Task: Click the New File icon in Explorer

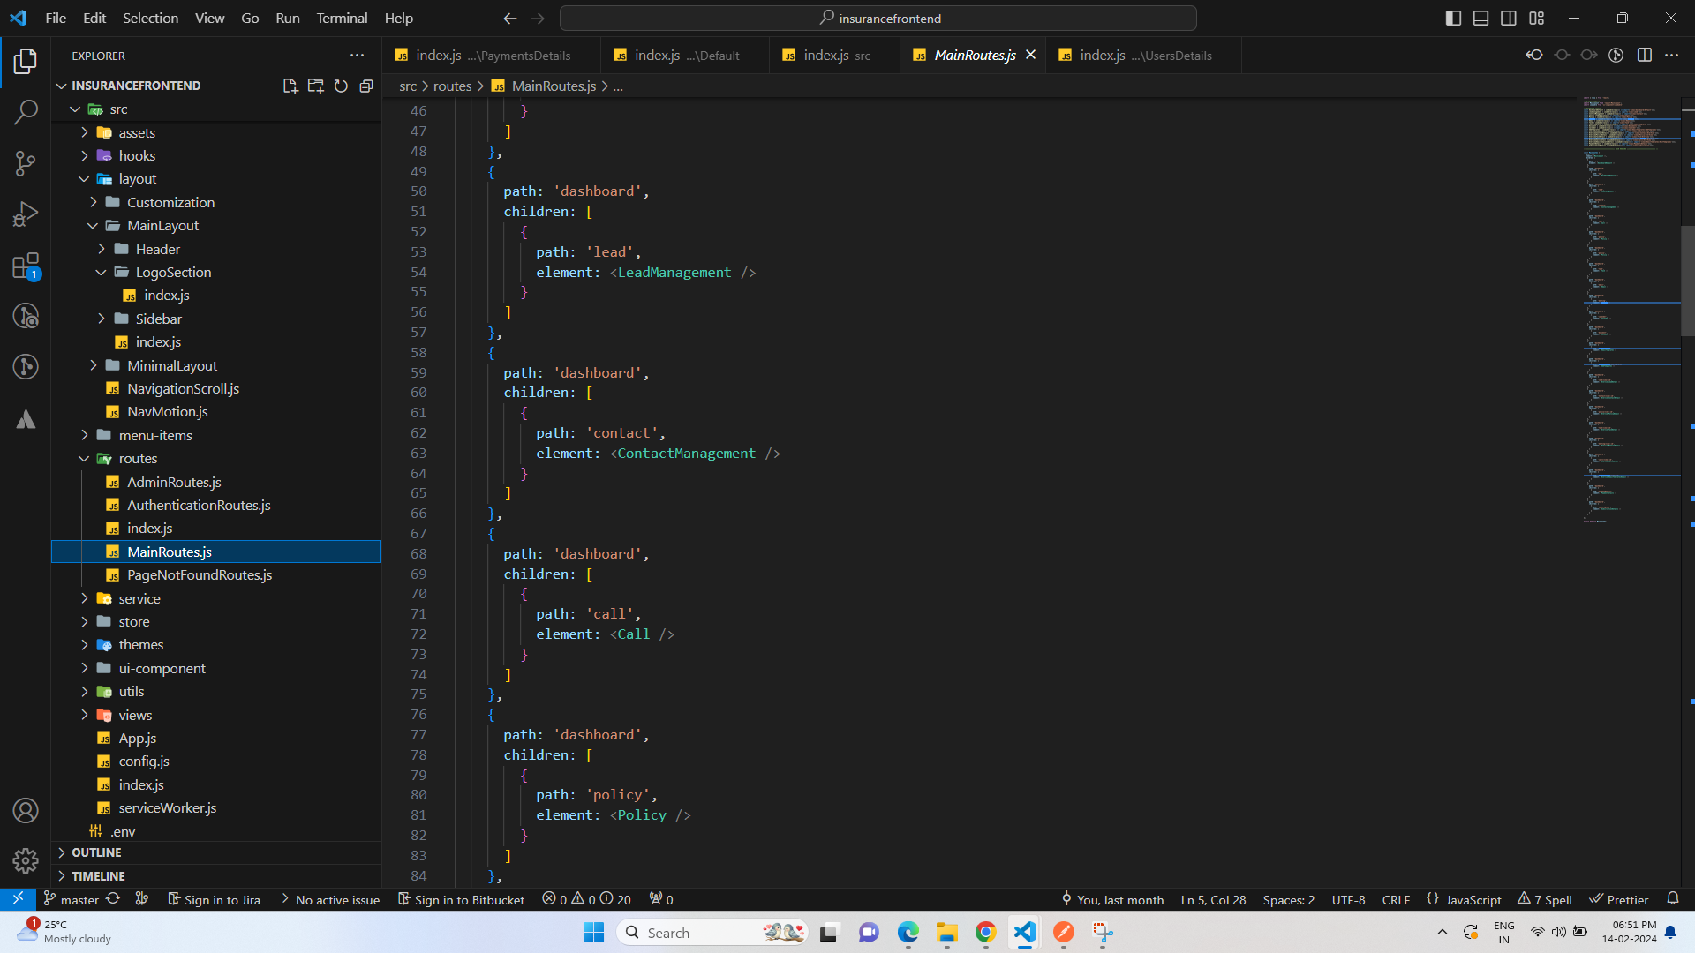Action: point(290,86)
